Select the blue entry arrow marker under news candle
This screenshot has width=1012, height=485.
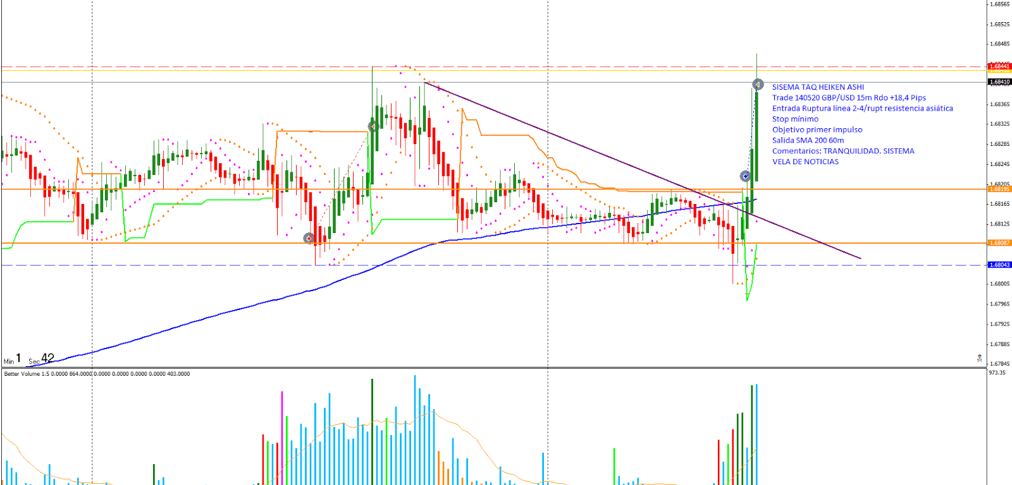tap(746, 176)
